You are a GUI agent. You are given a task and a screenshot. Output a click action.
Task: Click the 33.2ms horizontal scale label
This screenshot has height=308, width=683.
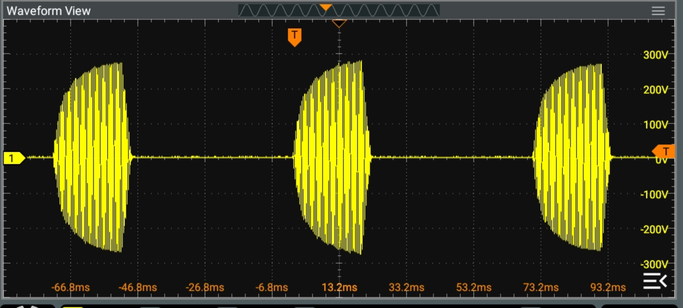tap(406, 287)
